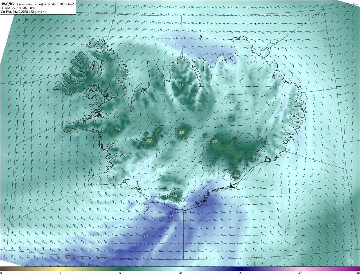This screenshot has width=360, height=275.
Task: Click the 1 tick on the color scale
Action: click(x=60, y=273)
